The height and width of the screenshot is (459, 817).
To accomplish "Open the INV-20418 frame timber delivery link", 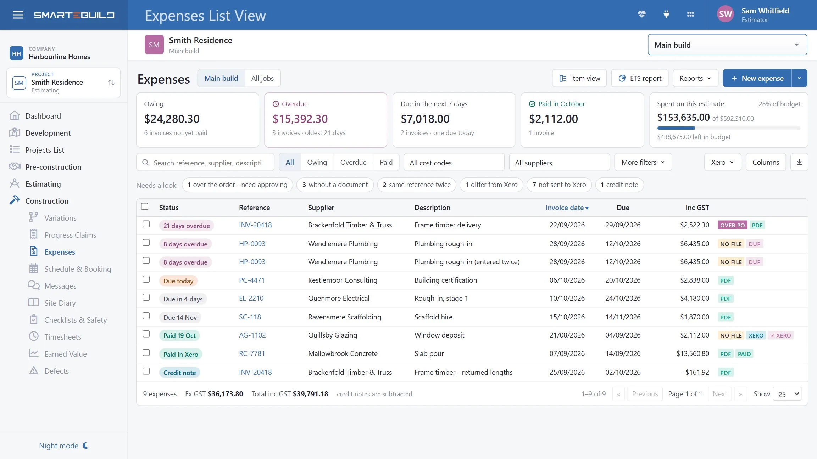I will pos(255,225).
